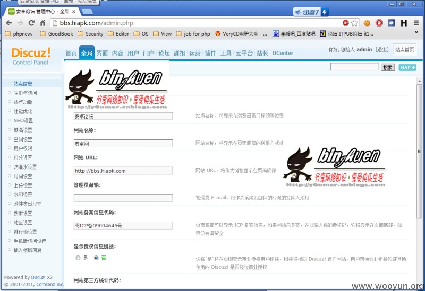Switch to the 论坛 tab
Viewport: 425px width, 291px height.
click(x=164, y=54)
